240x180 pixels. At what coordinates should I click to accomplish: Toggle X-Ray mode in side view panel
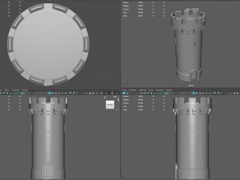(x=234, y=93)
